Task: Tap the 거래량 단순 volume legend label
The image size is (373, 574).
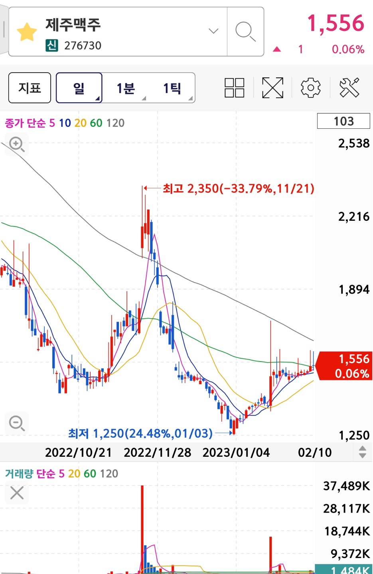Action: 30,474
